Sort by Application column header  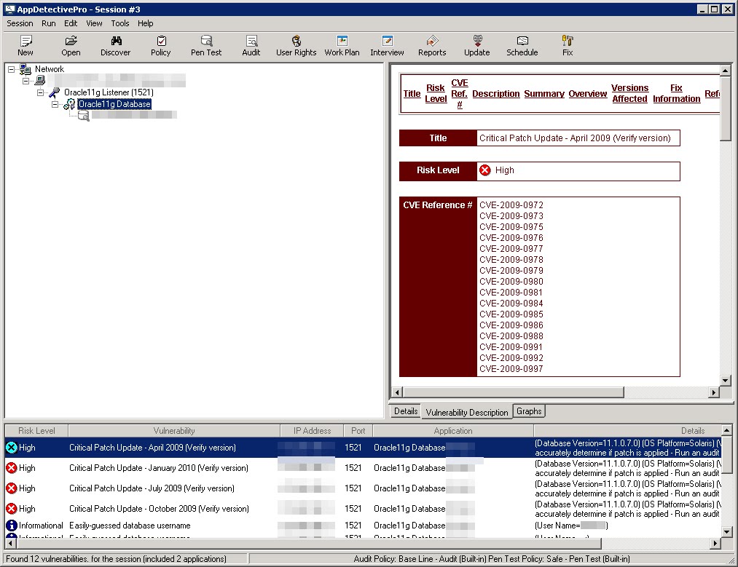pos(453,431)
